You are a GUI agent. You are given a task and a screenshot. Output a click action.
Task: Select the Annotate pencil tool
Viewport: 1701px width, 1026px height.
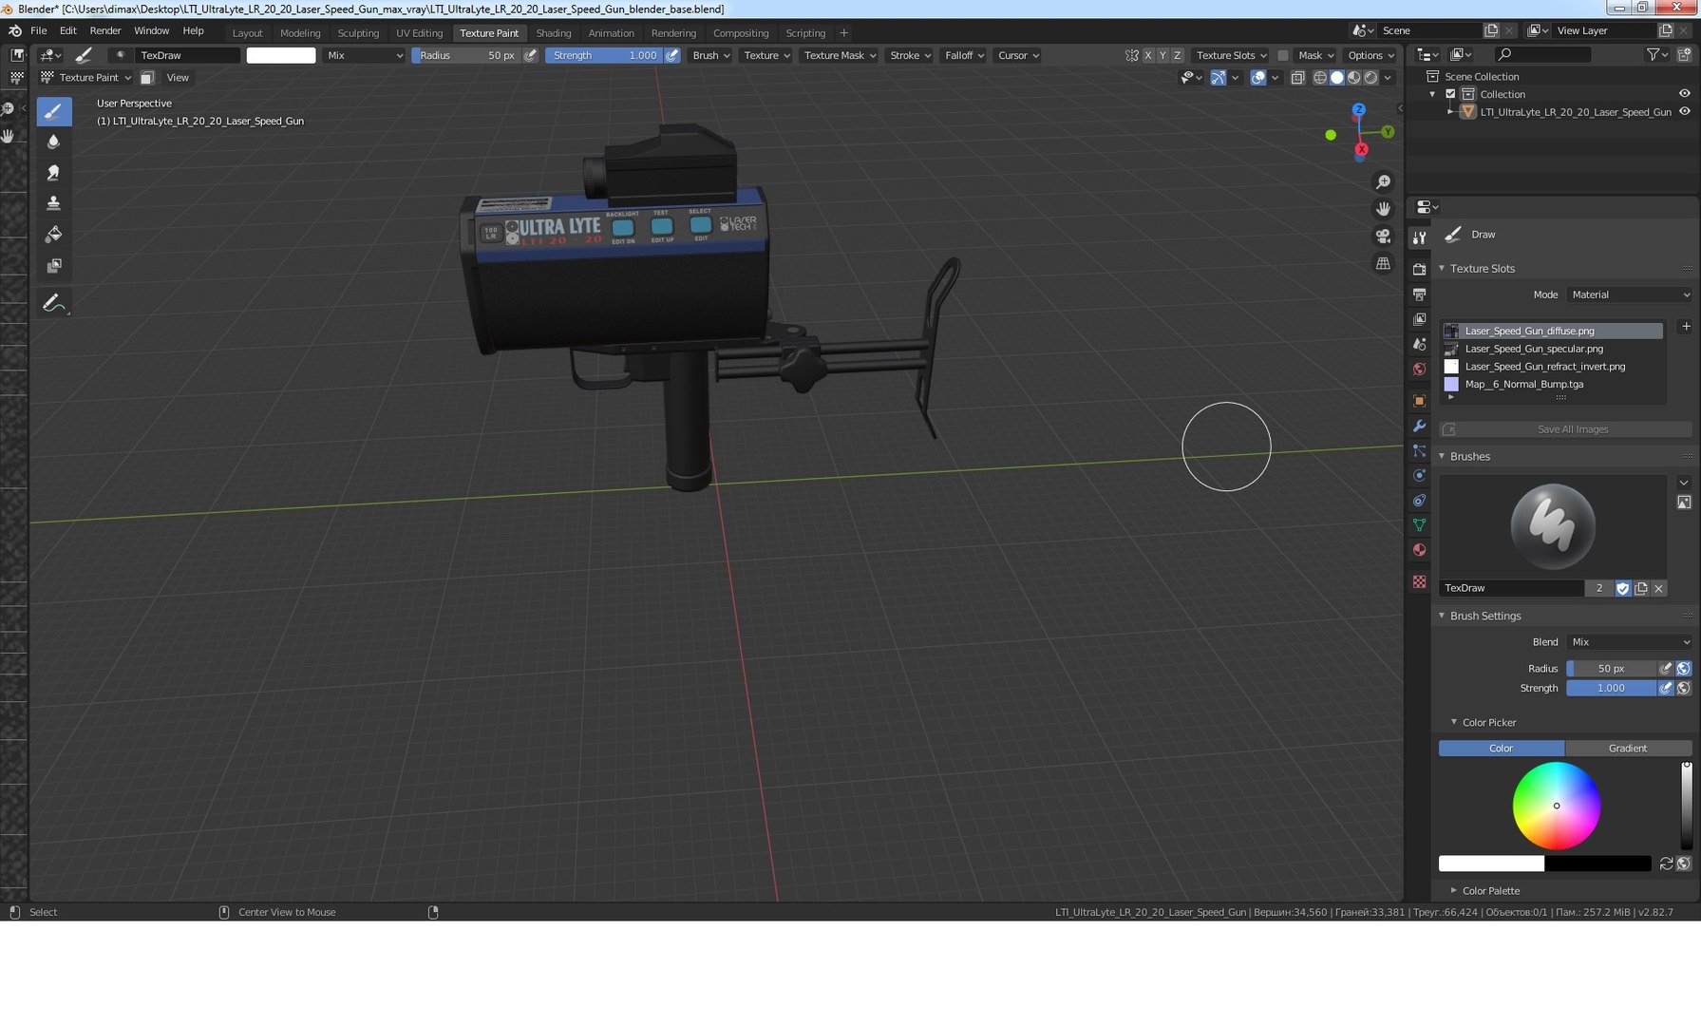tap(54, 303)
